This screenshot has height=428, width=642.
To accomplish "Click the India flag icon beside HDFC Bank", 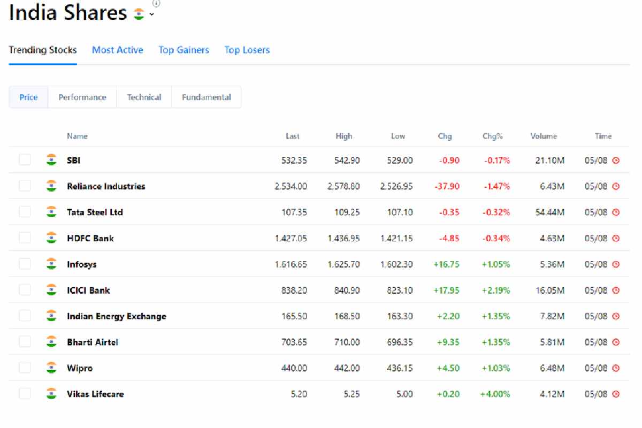I will coord(51,238).
